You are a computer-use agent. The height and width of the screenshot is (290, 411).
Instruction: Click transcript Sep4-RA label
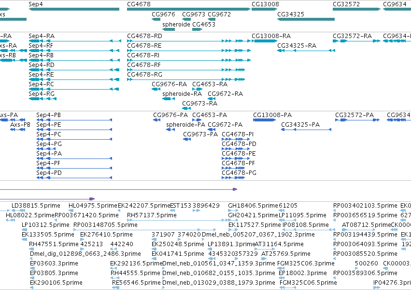point(42,36)
